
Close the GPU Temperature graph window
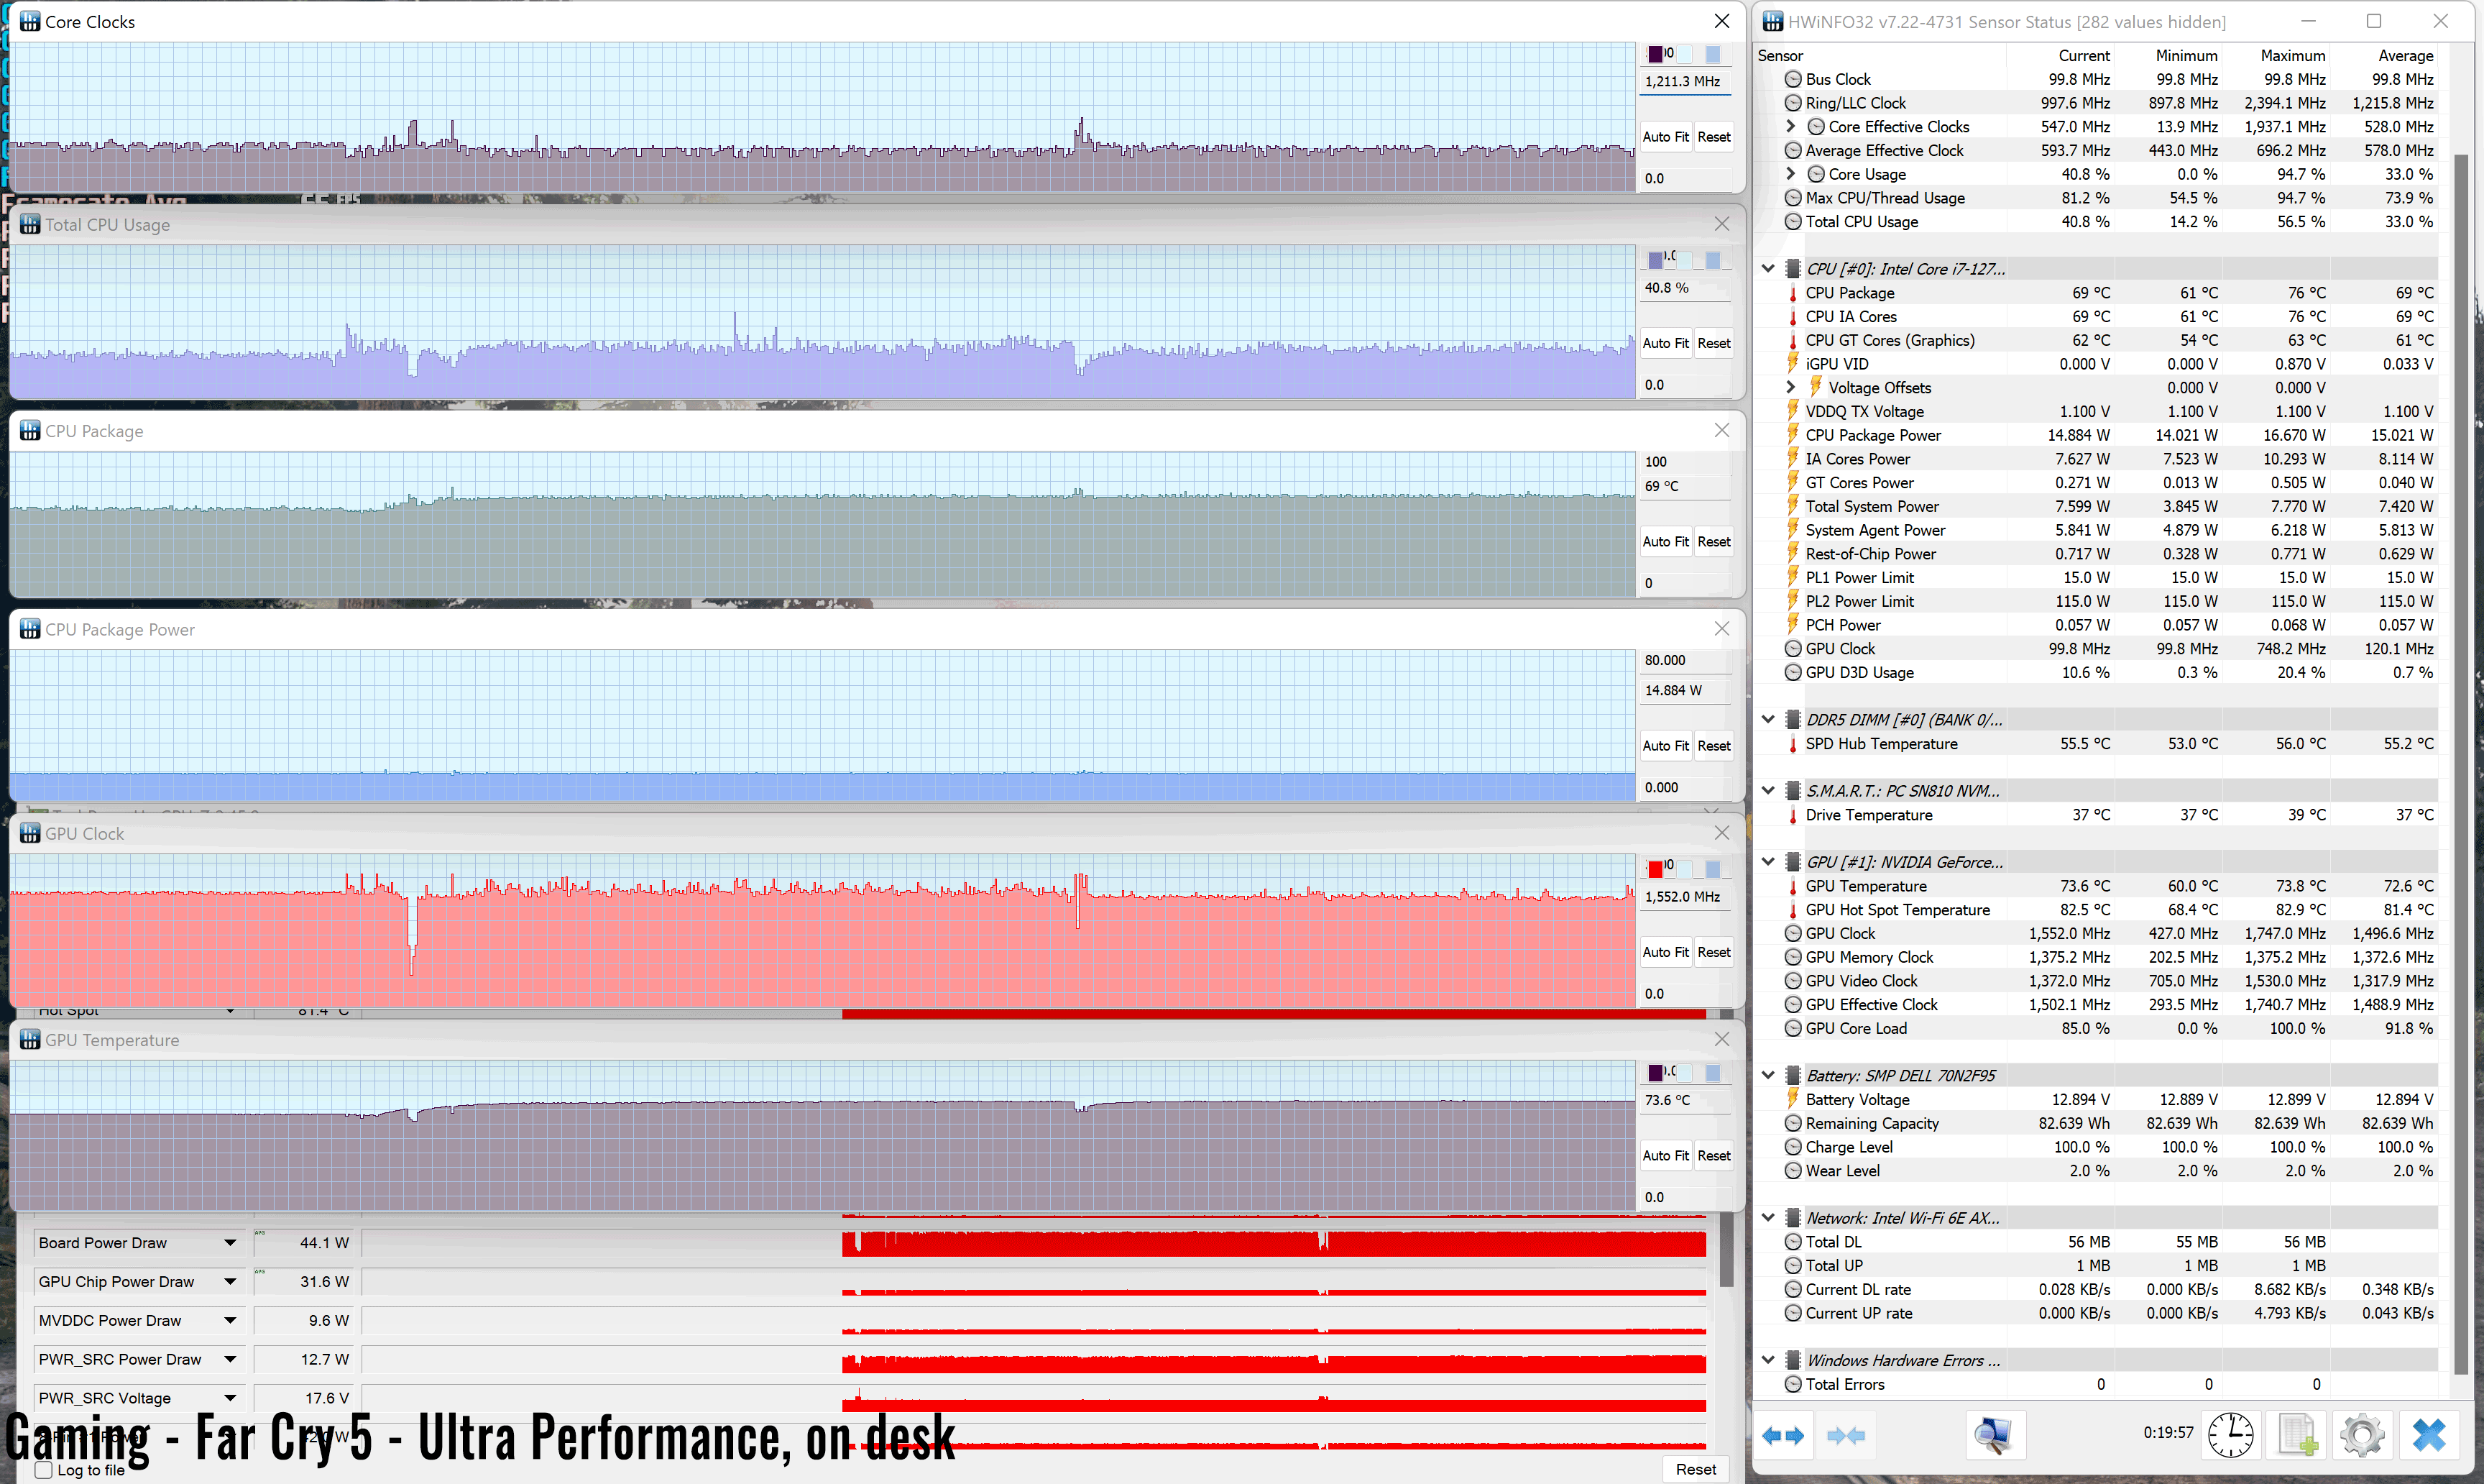click(1721, 1040)
